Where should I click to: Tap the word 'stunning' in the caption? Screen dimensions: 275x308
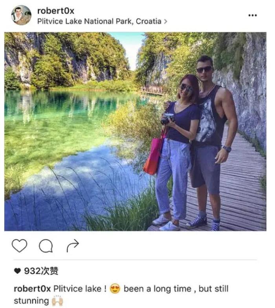click(31, 301)
